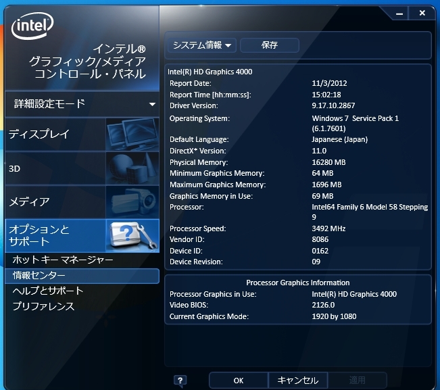Click the Operating System label
The image size is (440, 390).
pyautogui.click(x=199, y=118)
